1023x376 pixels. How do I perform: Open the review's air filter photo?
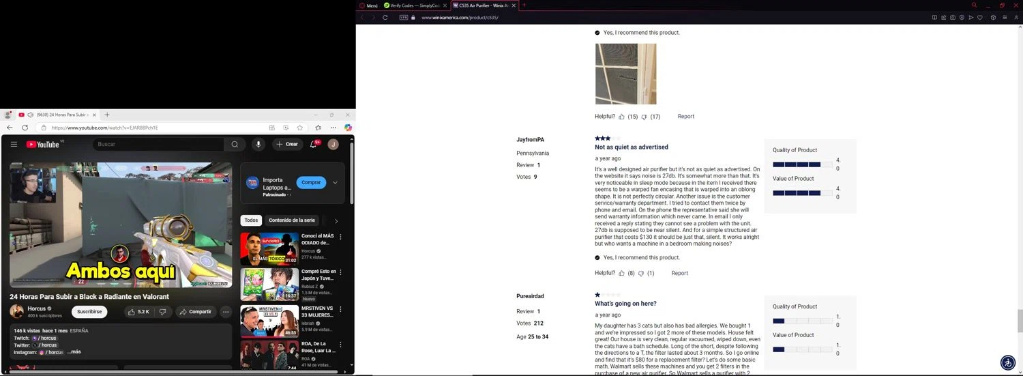[625, 74]
